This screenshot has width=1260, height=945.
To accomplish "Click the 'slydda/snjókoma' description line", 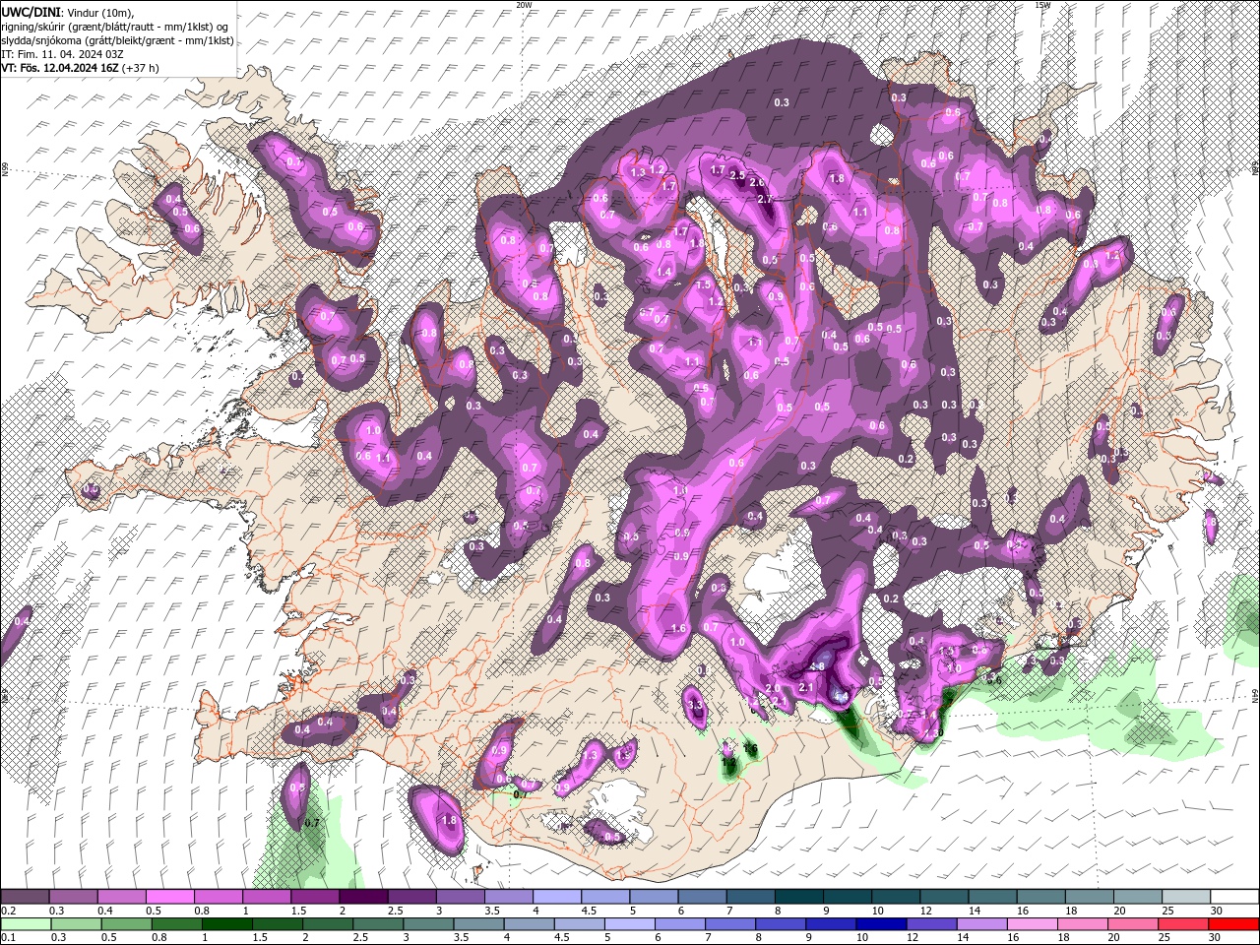I will click(x=116, y=40).
